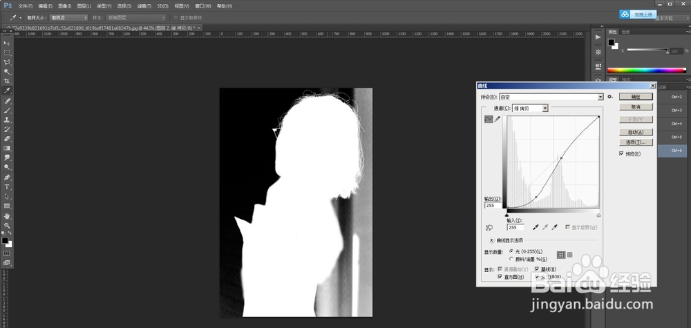Select the Rectangular Marquee tool
The image size is (691, 328).
click(x=7, y=53)
